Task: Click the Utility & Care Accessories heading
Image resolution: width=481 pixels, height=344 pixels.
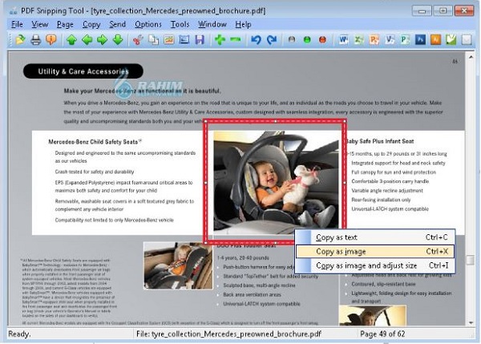Action: tap(83, 71)
